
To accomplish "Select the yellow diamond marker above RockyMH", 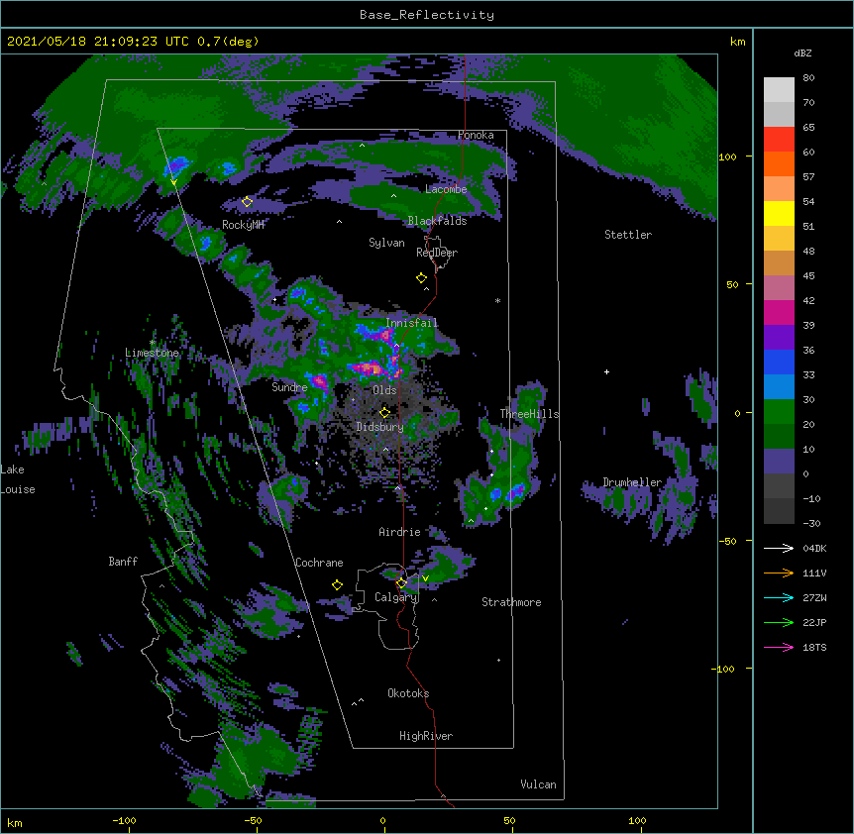I will point(248,202).
